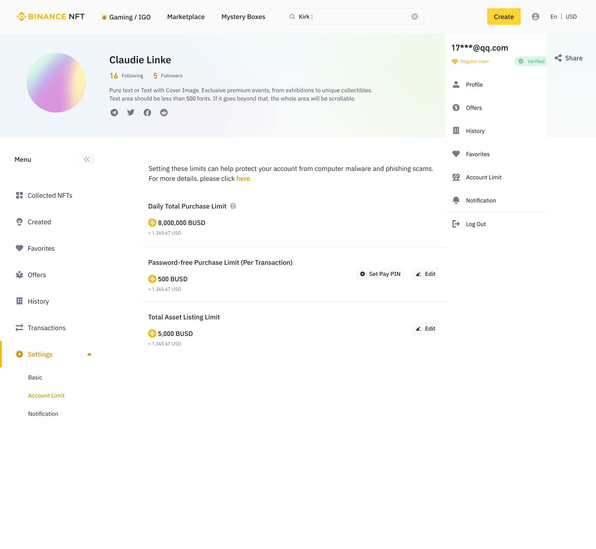View the 5 Followers list
The height and width of the screenshot is (549, 596).
point(168,76)
